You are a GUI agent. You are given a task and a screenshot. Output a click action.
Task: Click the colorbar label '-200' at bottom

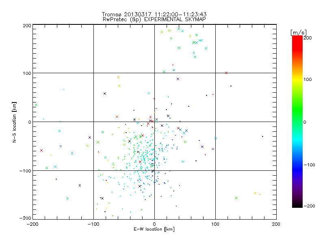(310, 206)
